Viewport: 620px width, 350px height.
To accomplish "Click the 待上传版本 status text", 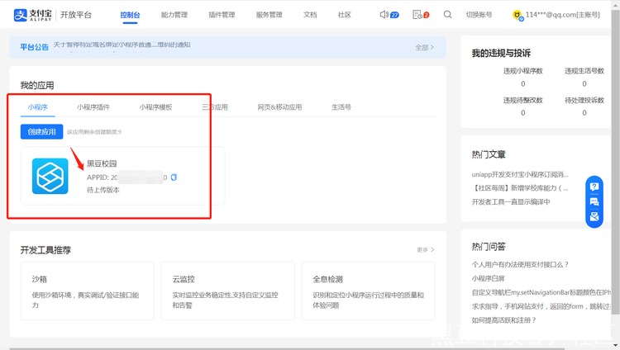I will (103, 190).
